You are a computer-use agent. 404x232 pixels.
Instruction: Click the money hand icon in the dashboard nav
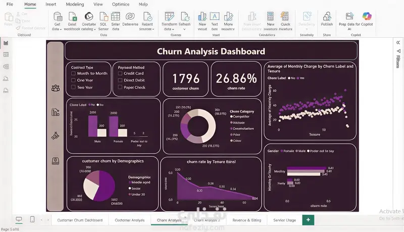(x=56, y=136)
